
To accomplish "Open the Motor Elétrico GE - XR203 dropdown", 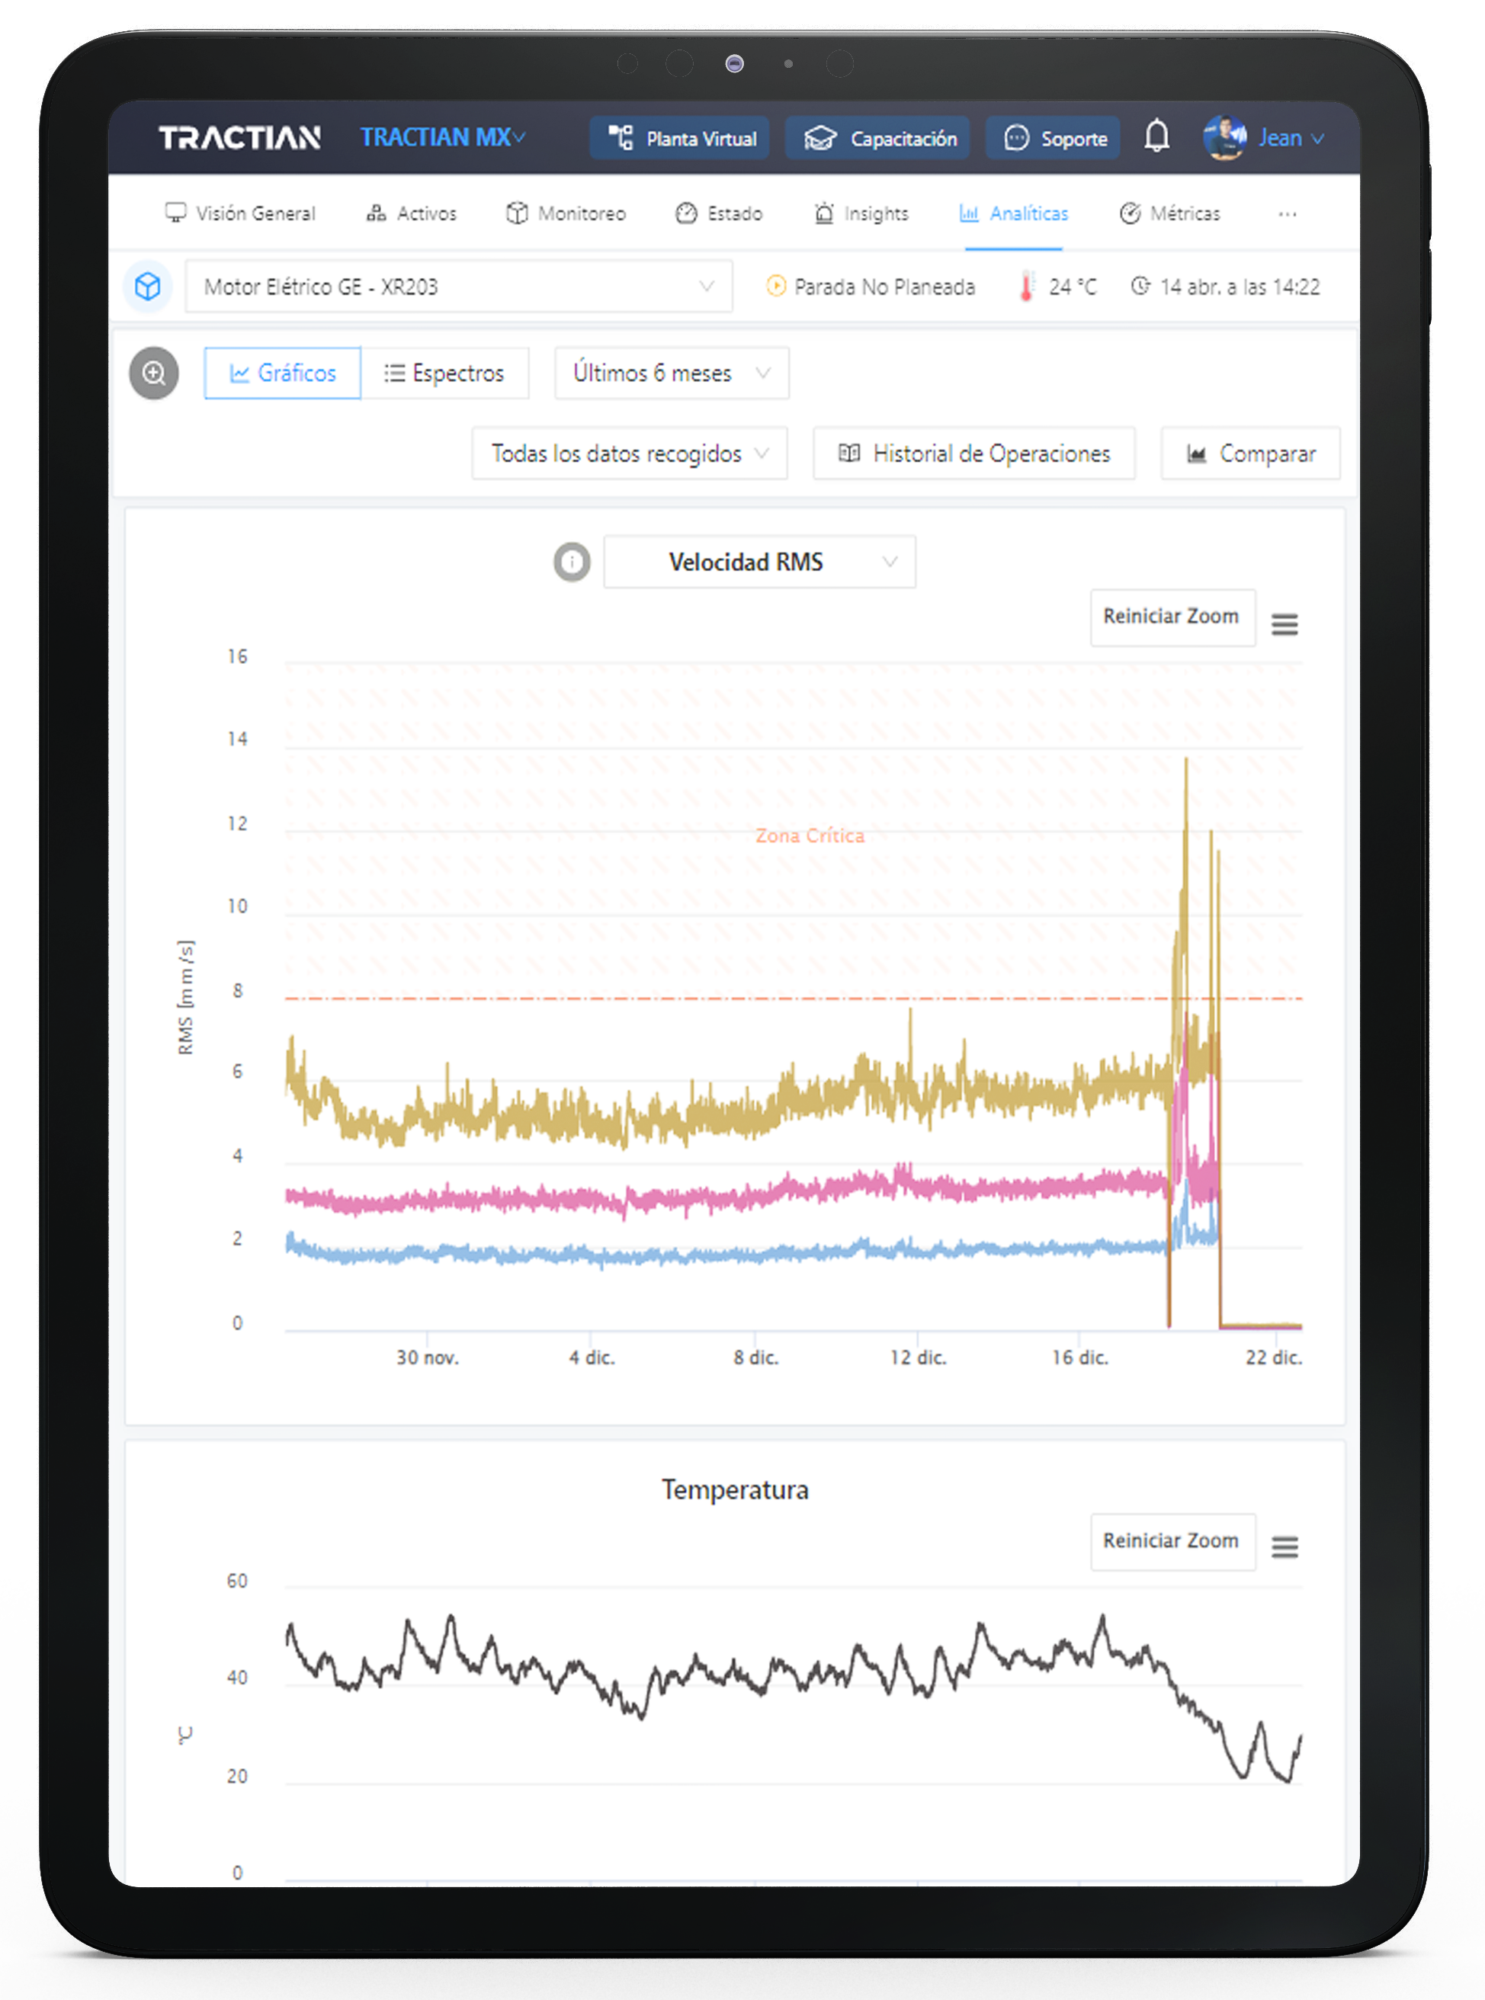I will (x=458, y=287).
